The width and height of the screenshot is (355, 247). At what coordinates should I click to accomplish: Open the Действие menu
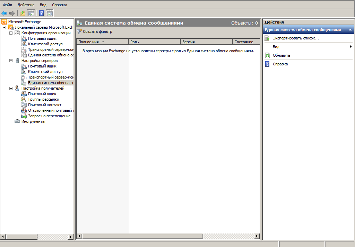pos(26,5)
